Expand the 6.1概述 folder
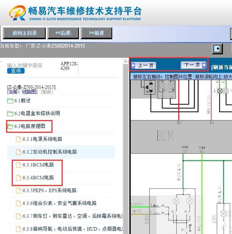Image resolution: width=232 pixels, height=234 pixels. [x=23, y=101]
